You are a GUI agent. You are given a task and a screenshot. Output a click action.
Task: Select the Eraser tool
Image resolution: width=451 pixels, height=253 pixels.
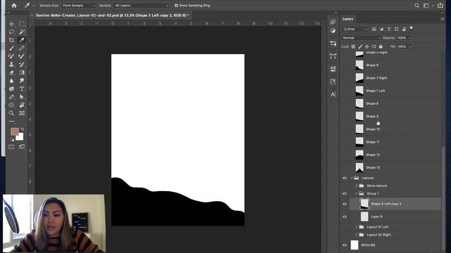tap(11, 72)
